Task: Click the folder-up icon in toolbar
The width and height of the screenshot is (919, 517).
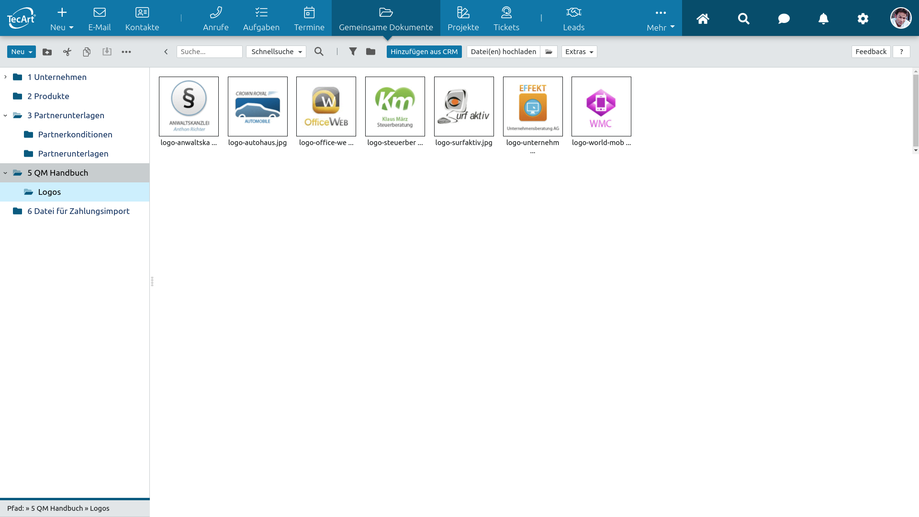Action: [47, 52]
